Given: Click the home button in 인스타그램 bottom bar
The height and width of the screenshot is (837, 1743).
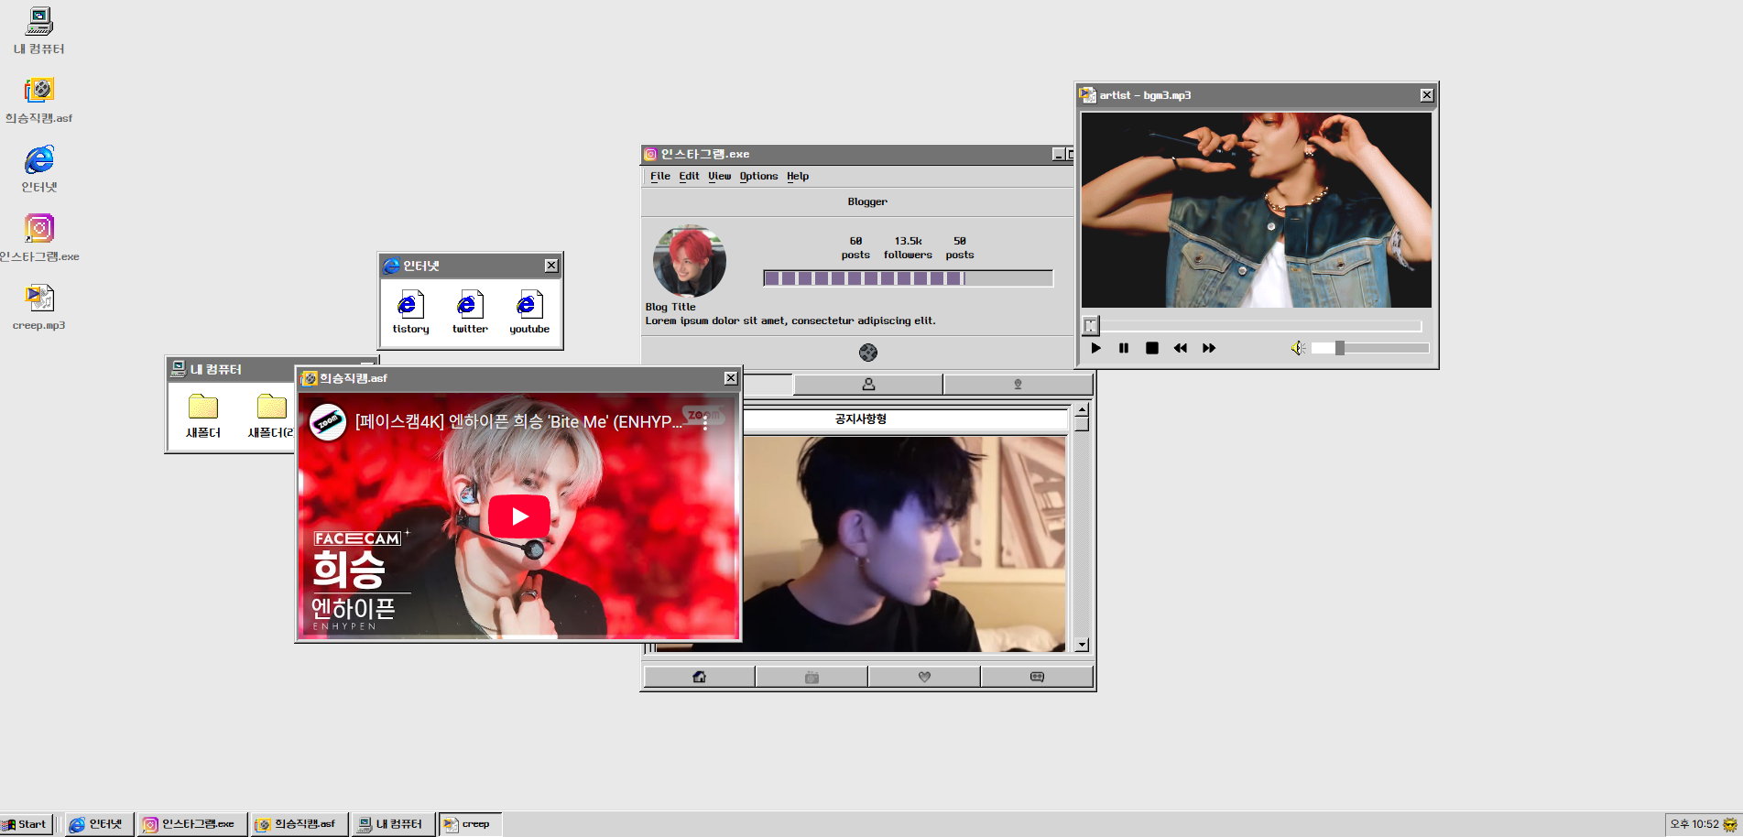Looking at the screenshot, I should click(x=700, y=677).
